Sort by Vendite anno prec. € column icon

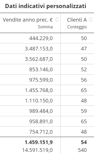57,19
